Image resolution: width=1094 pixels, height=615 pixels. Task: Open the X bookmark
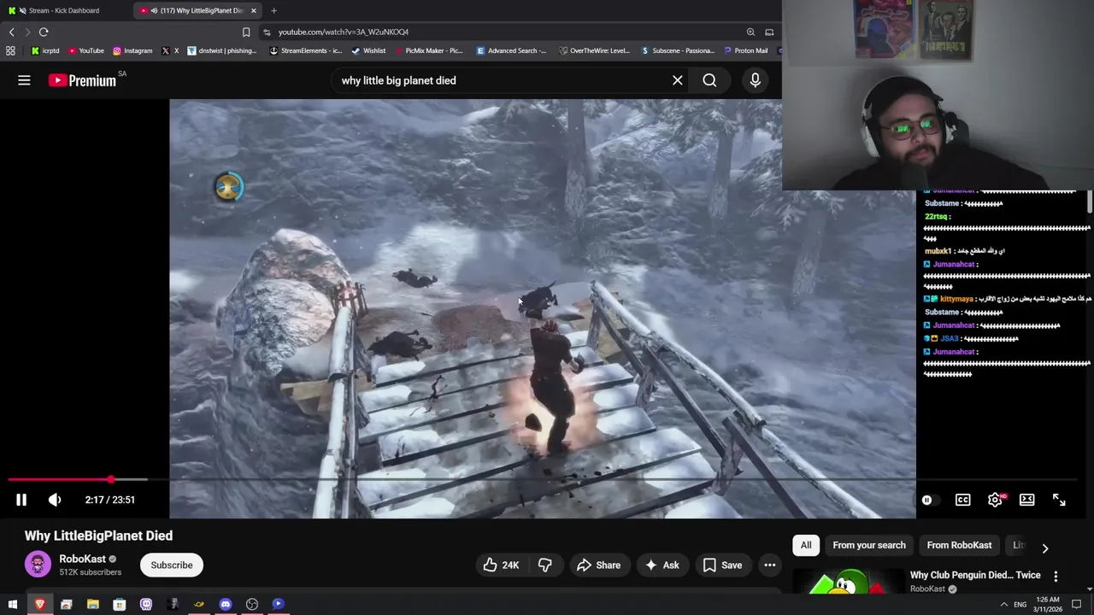tap(170, 50)
